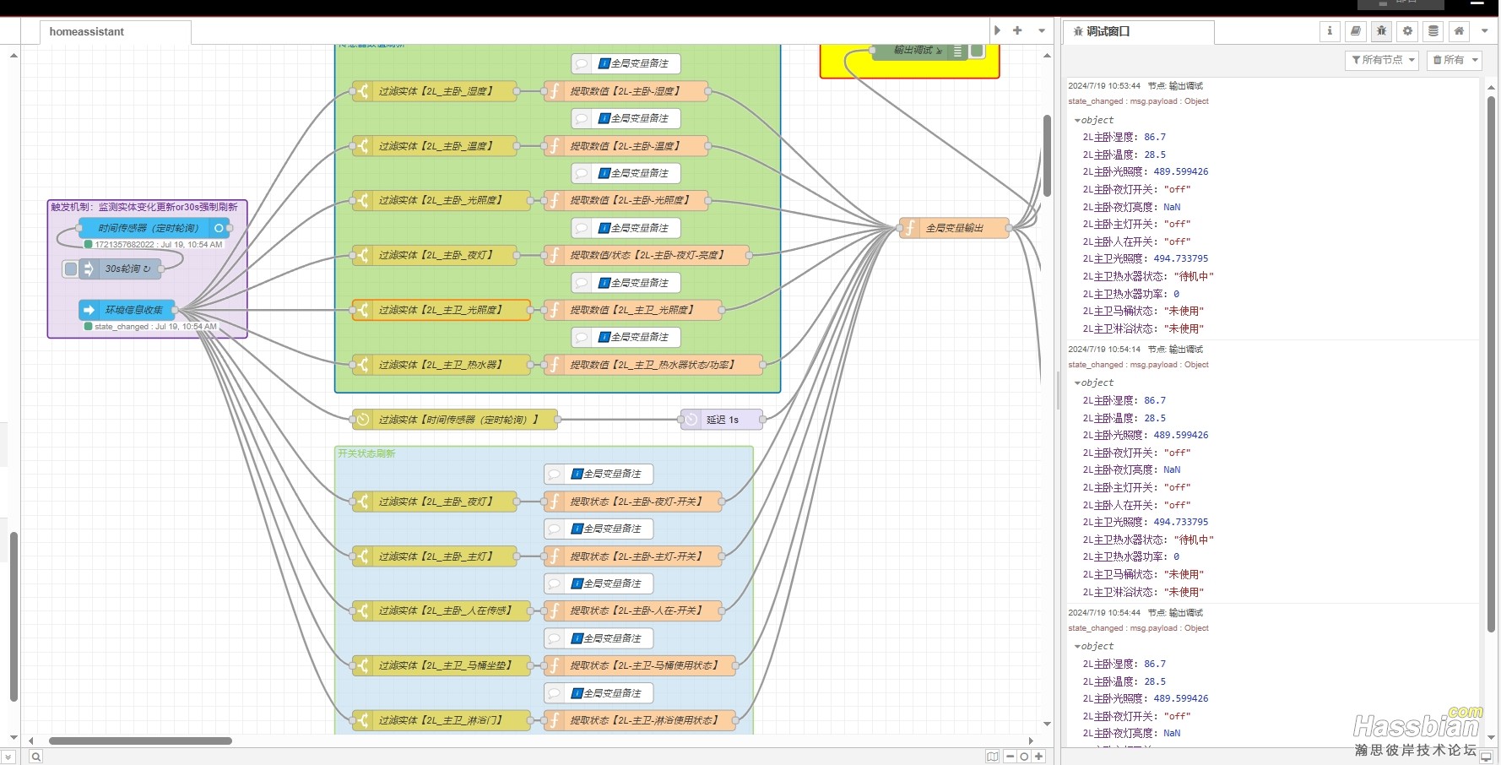Trigger the 30s轮询 inject node button
Viewport: 1501px width, 765px height.
click(x=71, y=269)
